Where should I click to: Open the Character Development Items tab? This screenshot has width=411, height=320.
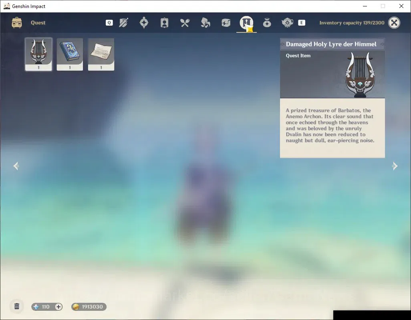[x=164, y=23]
